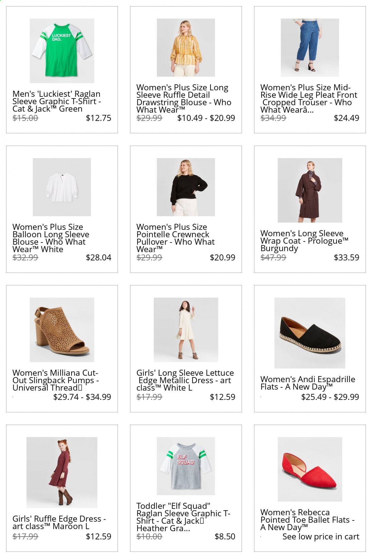Click 'See low price in cart' text

click(321, 537)
